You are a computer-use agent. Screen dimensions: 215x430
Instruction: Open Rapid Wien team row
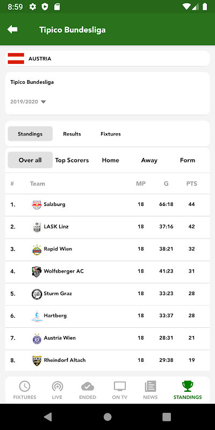coord(107,249)
